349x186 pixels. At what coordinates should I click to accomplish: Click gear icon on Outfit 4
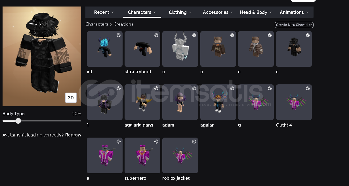308,88
